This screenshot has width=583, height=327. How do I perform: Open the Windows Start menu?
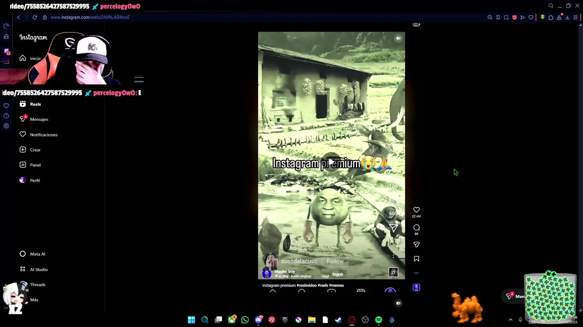[191, 320]
